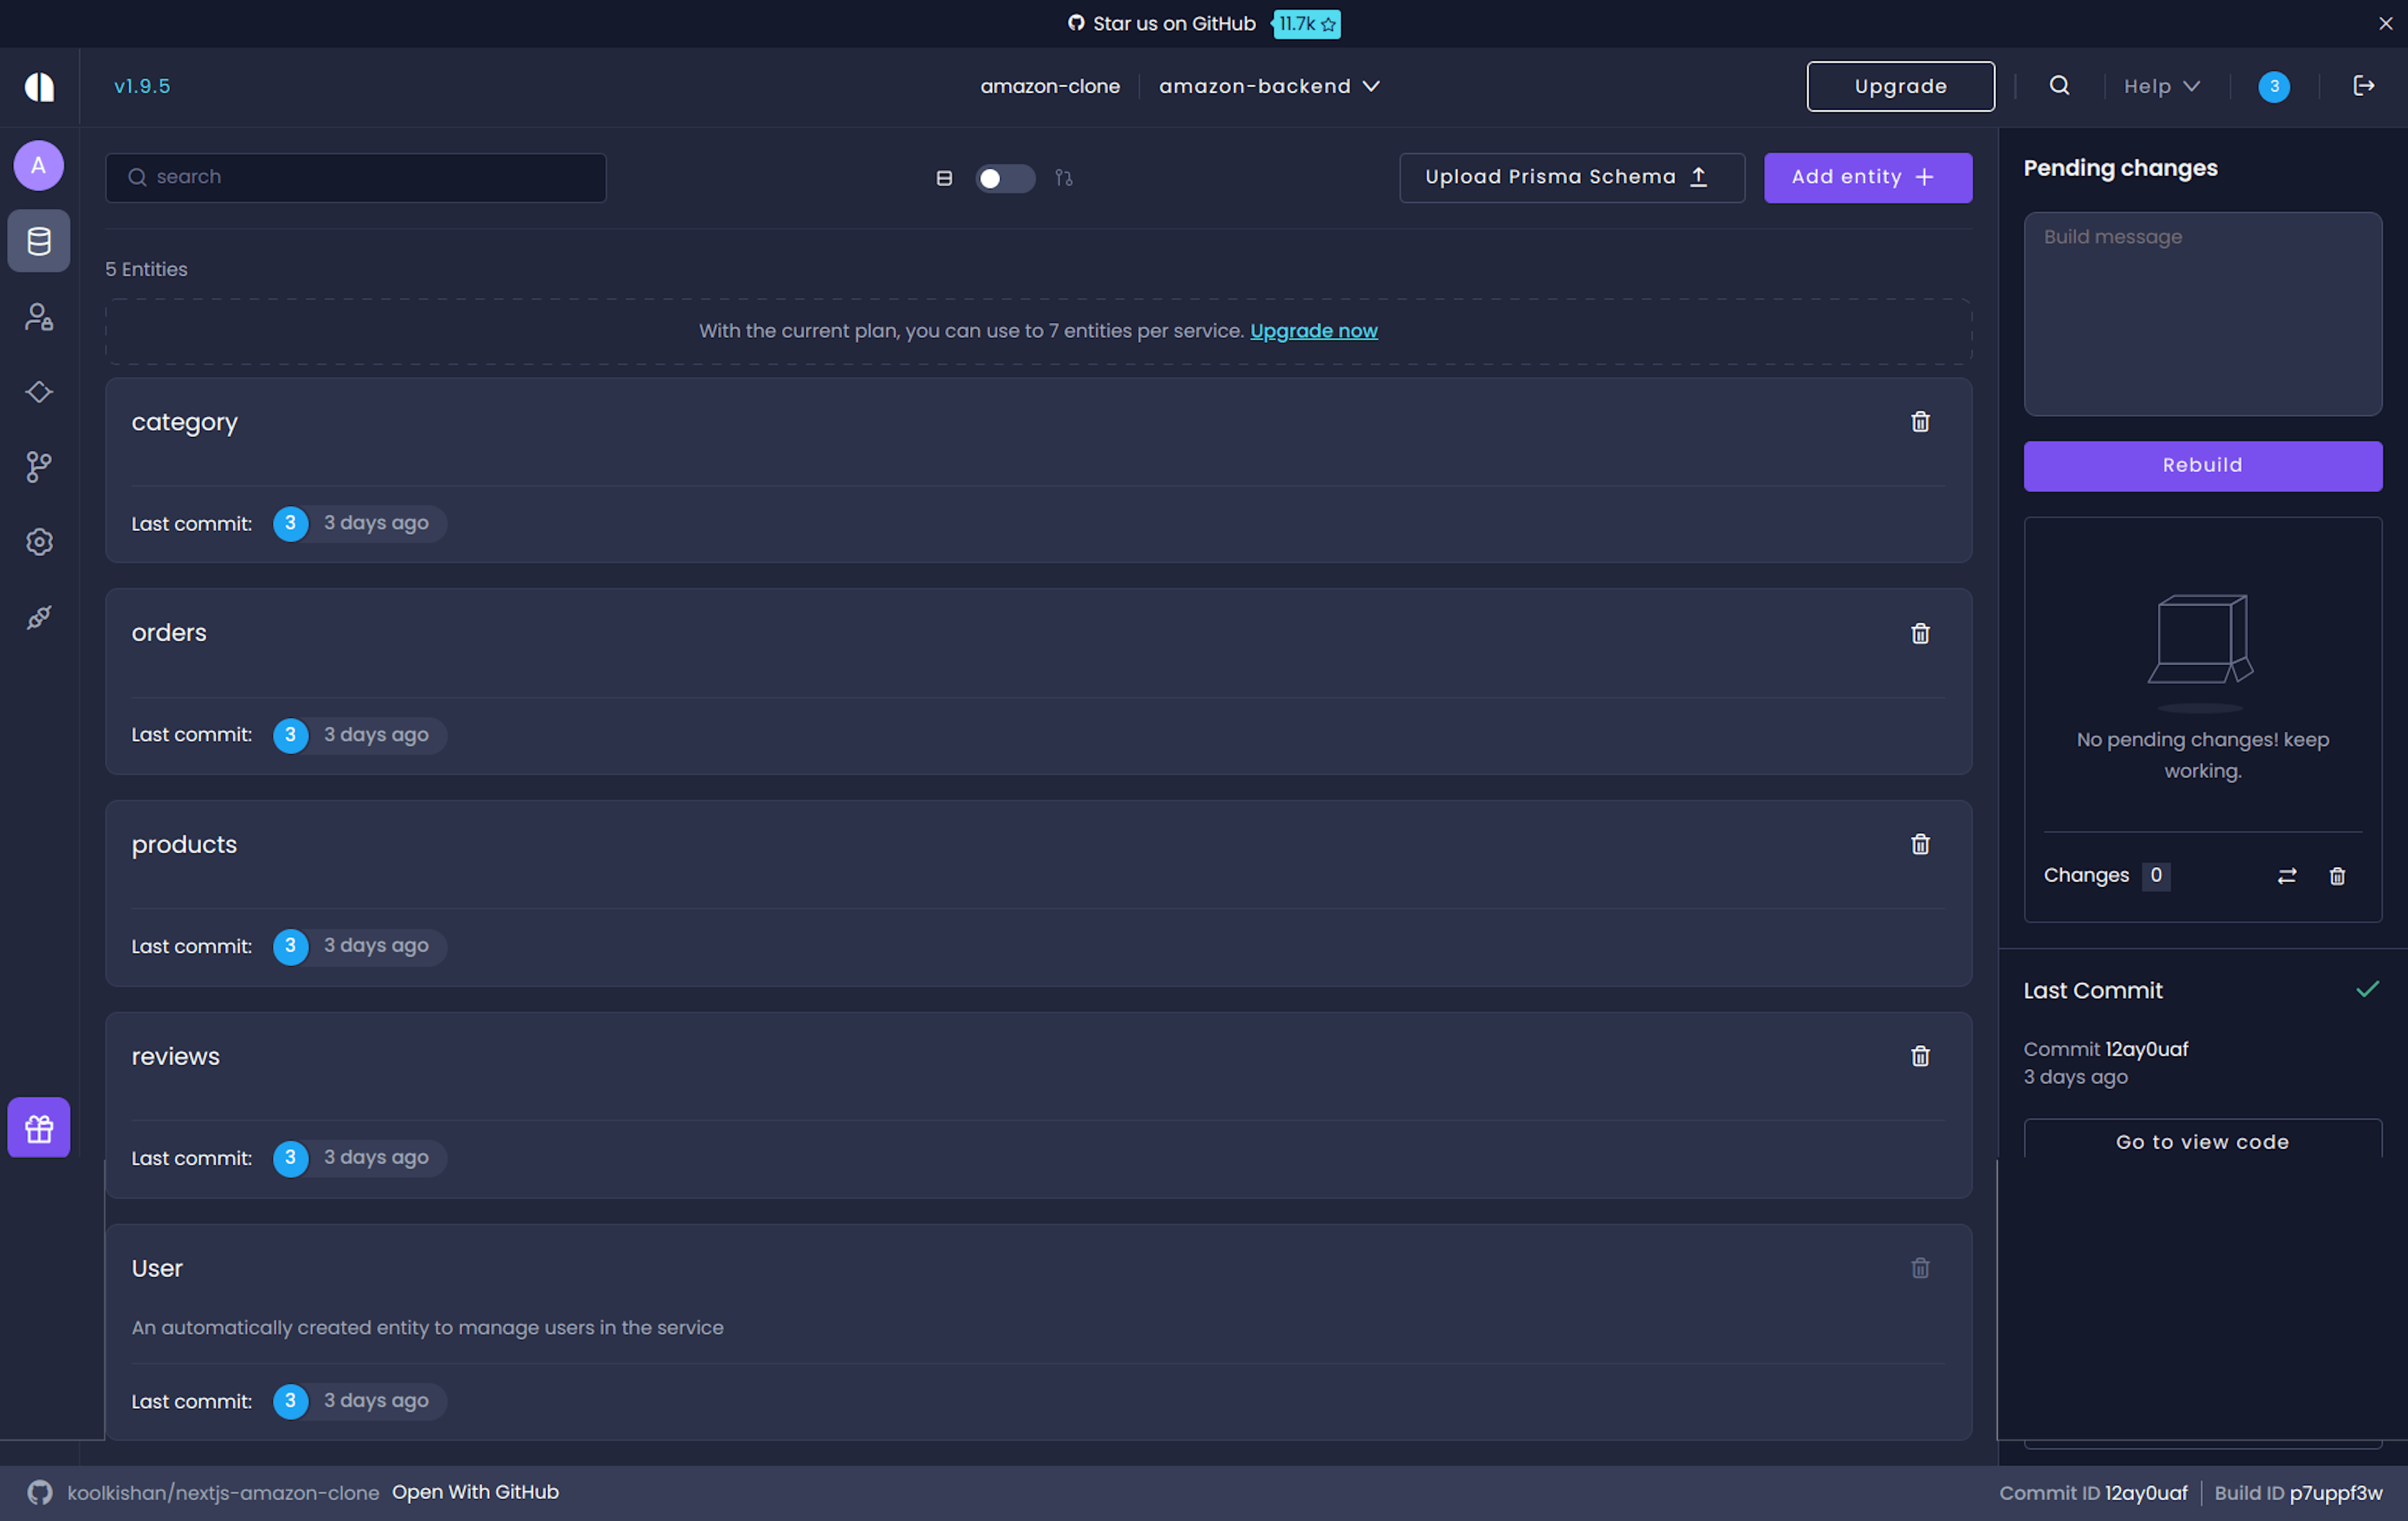Open the Roles sidebar icon
The height and width of the screenshot is (1521, 2408).
39,317
